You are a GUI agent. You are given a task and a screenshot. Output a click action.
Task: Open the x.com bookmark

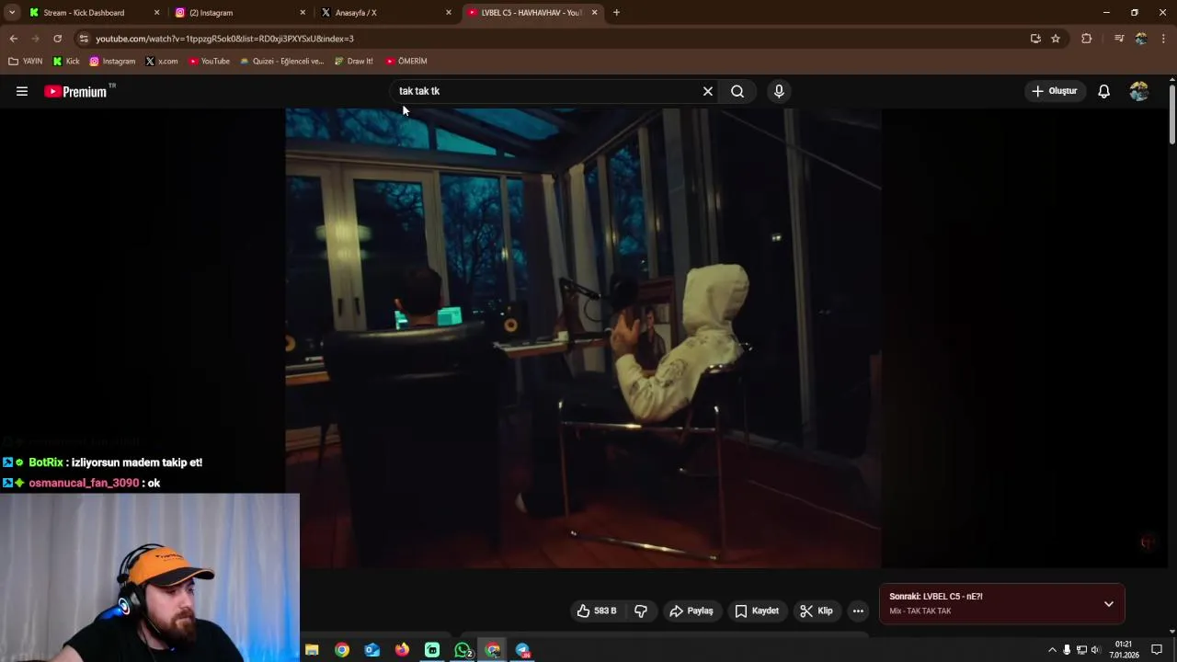161,62
